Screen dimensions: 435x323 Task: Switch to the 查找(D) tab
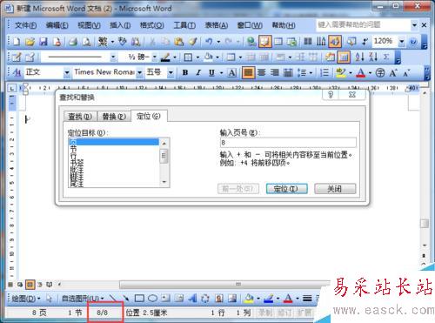pos(80,117)
